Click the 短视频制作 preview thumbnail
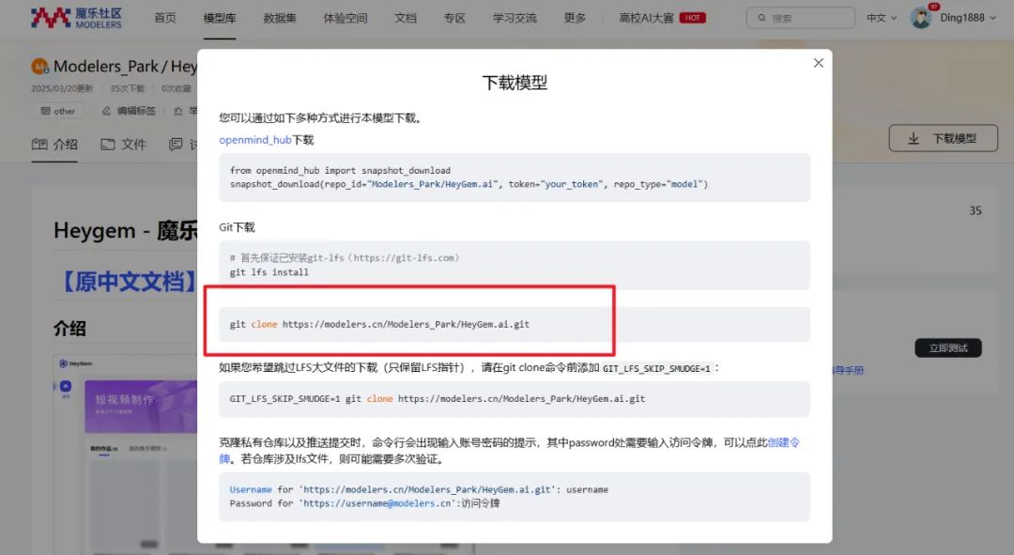The height and width of the screenshot is (555, 1014). (x=141, y=407)
